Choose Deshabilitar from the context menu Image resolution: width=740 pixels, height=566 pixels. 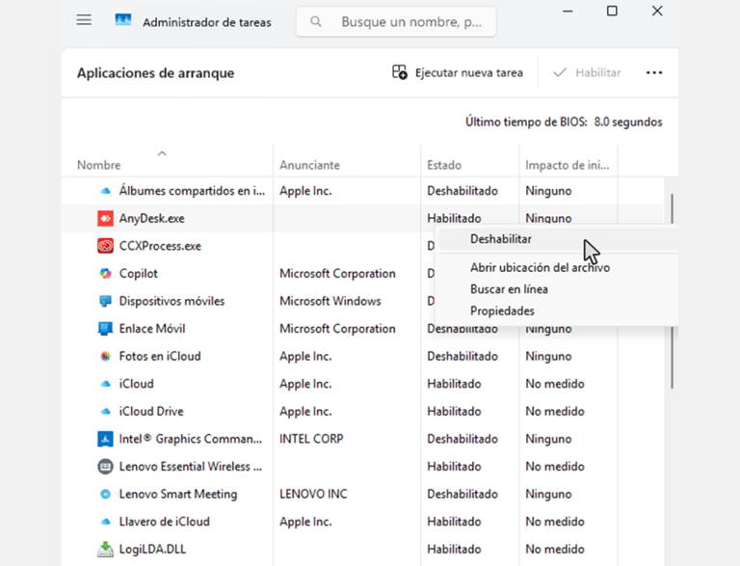558,239
